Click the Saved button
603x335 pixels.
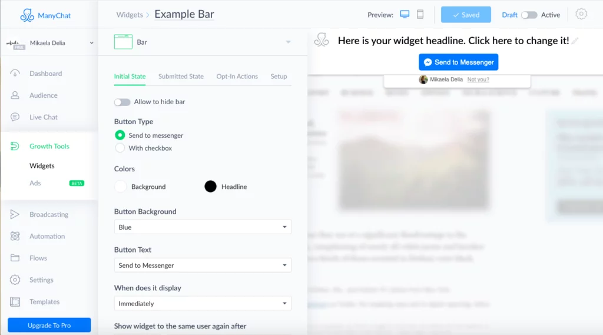[466, 15]
